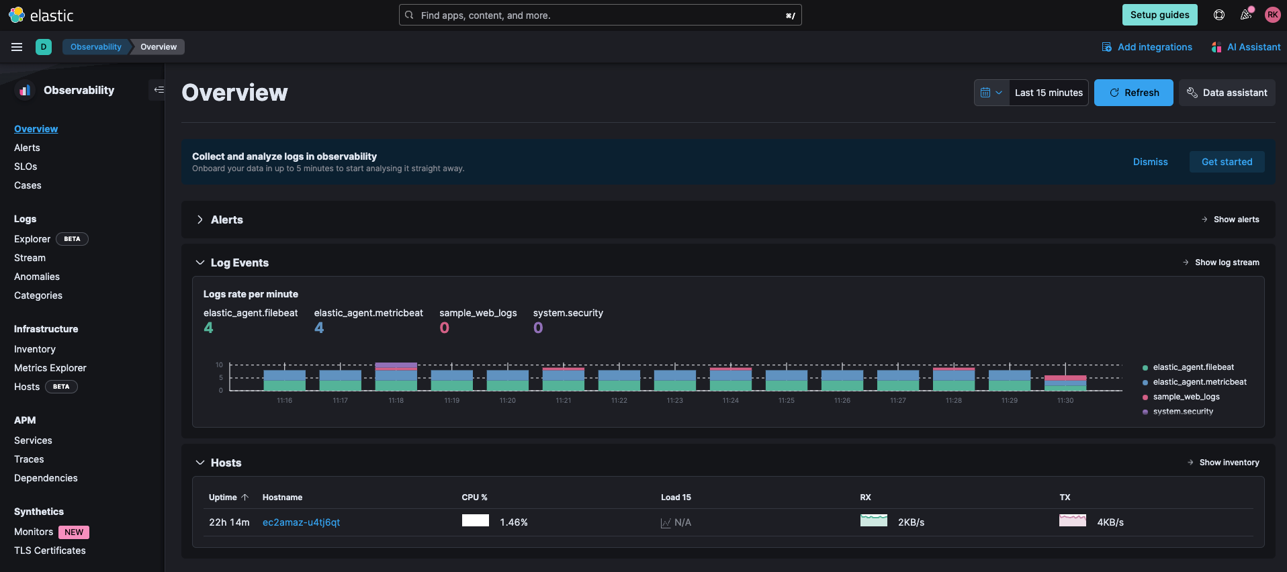Open the RK user avatar menu
The height and width of the screenshot is (572, 1287).
[x=1272, y=15]
